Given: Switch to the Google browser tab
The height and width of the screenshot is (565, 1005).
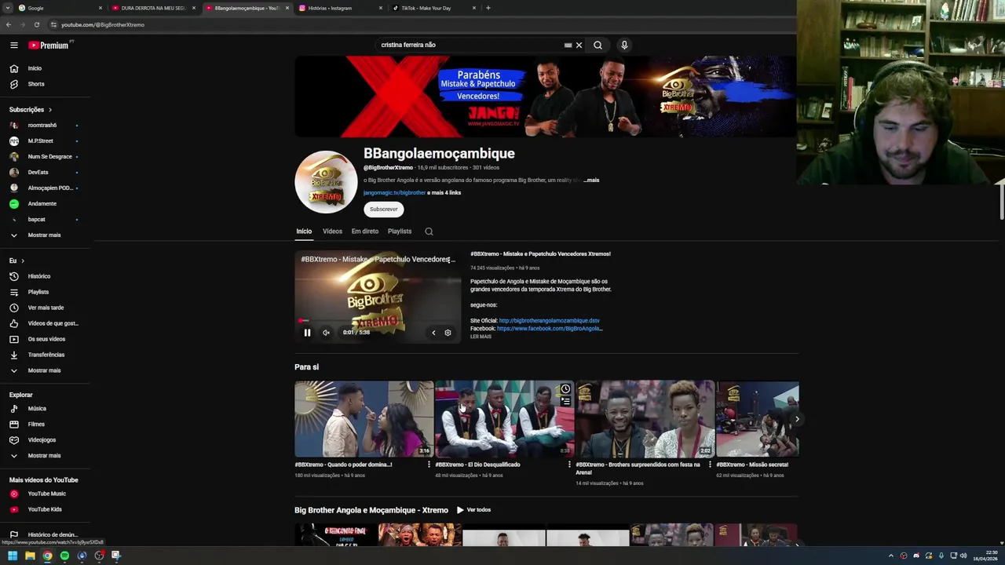Looking at the screenshot, I should pos(60,8).
